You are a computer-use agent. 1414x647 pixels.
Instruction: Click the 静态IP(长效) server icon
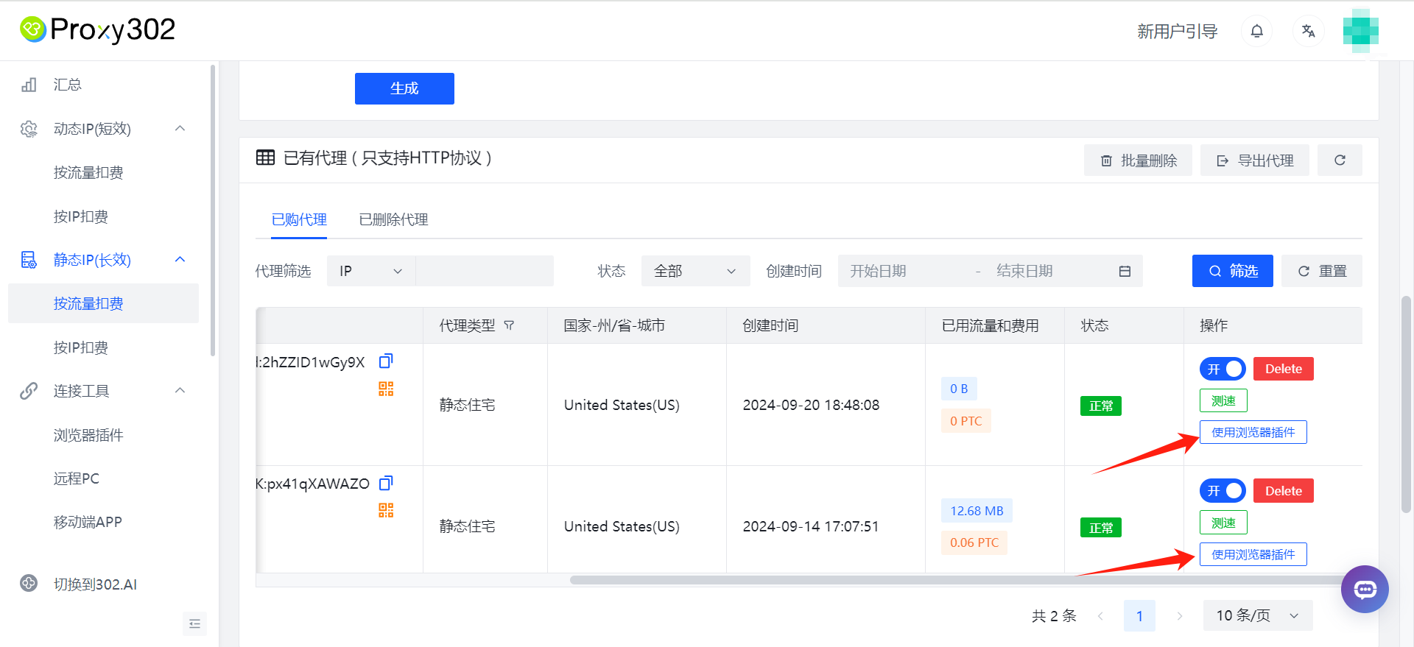point(29,260)
